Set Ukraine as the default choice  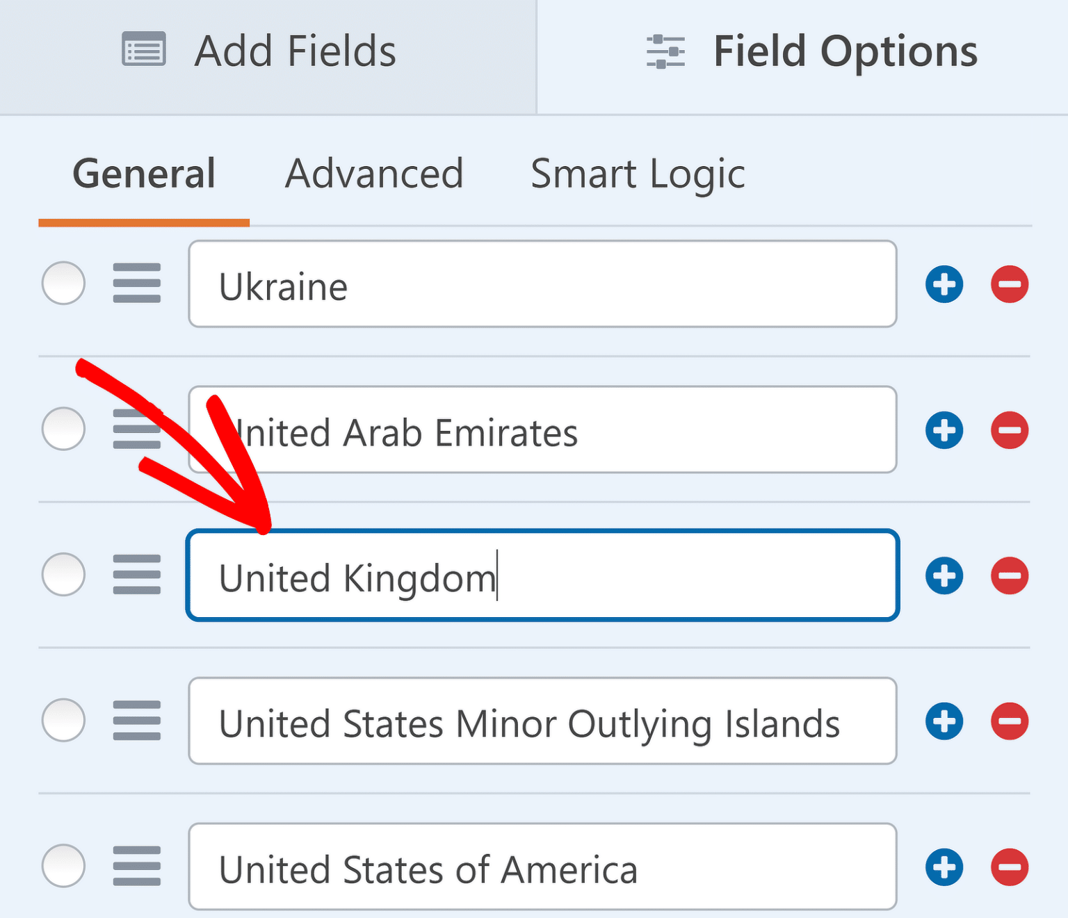click(63, 284)
